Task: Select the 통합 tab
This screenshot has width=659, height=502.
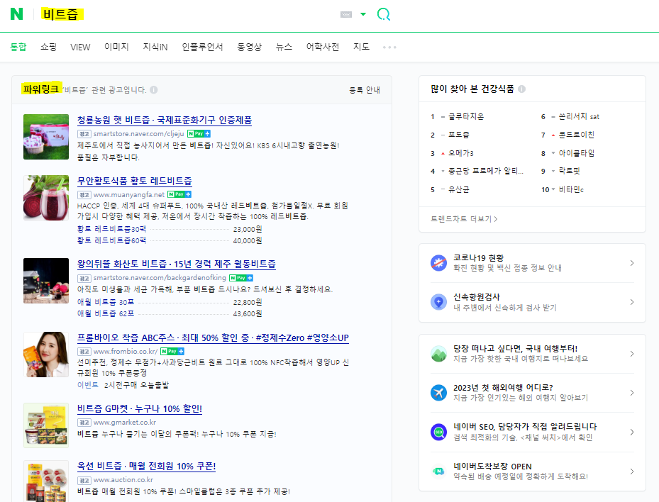Action: pyautogui.click(x=18, y=47)
